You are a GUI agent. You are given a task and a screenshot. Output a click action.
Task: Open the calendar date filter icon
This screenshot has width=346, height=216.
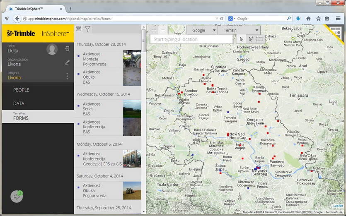pyautogui.click(x=79, y=29)
